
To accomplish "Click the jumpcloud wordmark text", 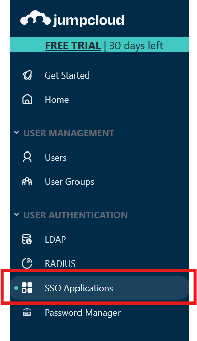I will coord(89,20).
